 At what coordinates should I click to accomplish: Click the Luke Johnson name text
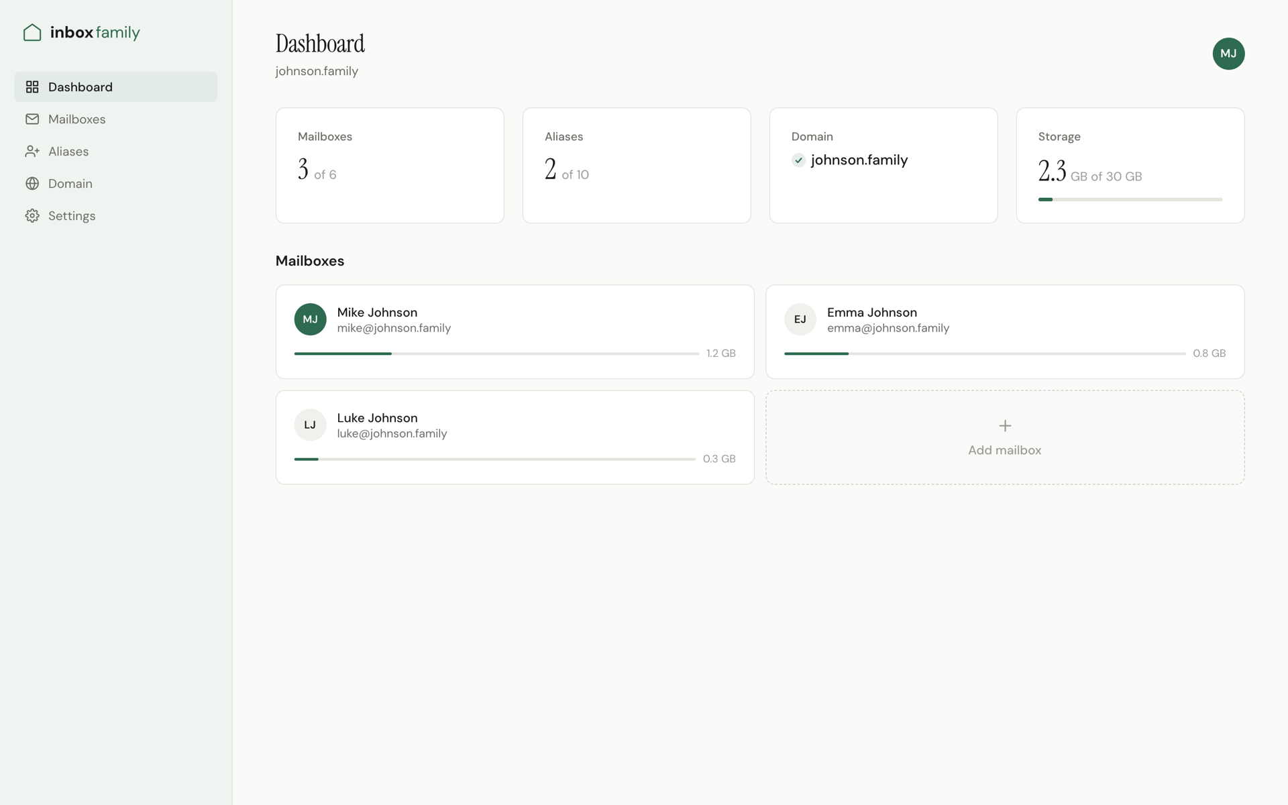click(x=377, y=417)
